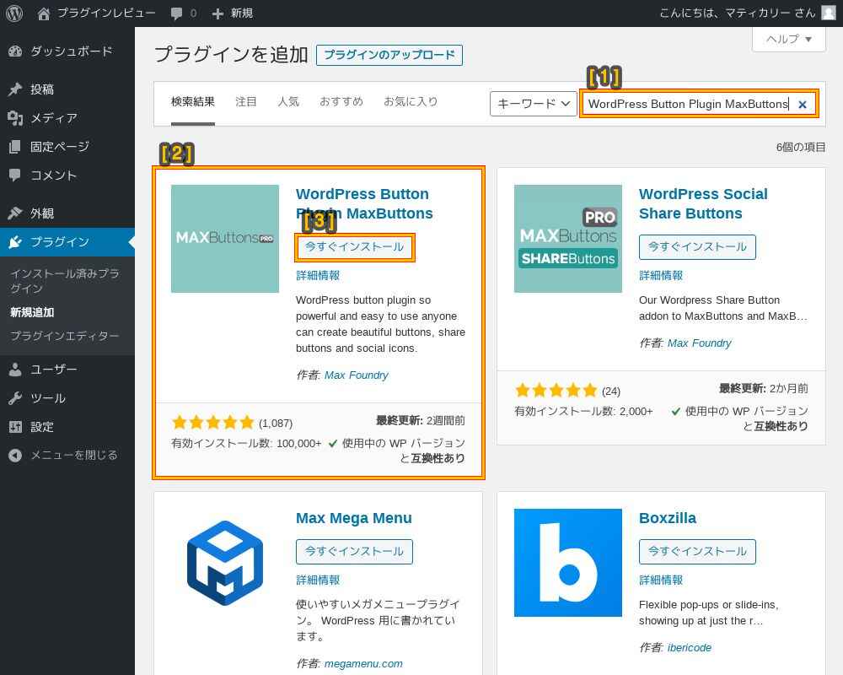Expand the ヘルプ dropdown tab
Viewport: 843px width, 675px height.
coord(789,39)
